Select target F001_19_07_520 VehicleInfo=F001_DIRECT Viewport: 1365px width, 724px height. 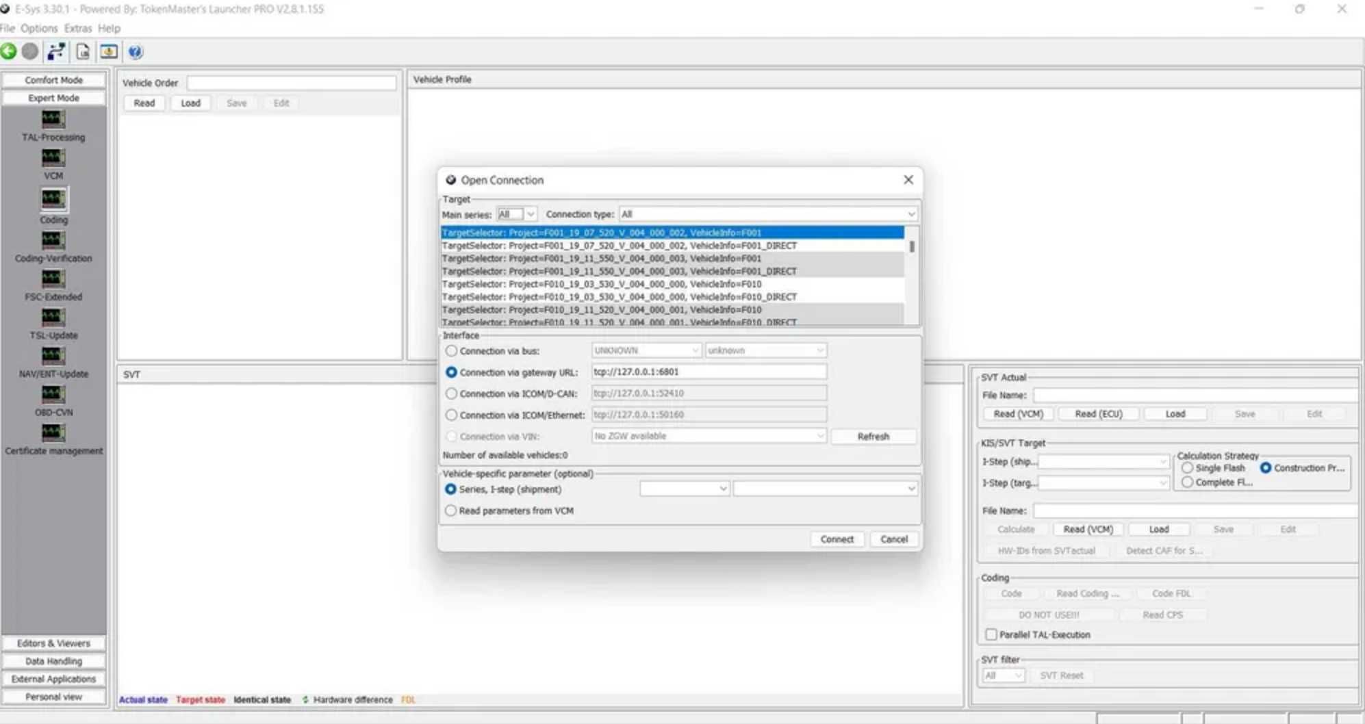pyautogui.click(x=672, y=245)
